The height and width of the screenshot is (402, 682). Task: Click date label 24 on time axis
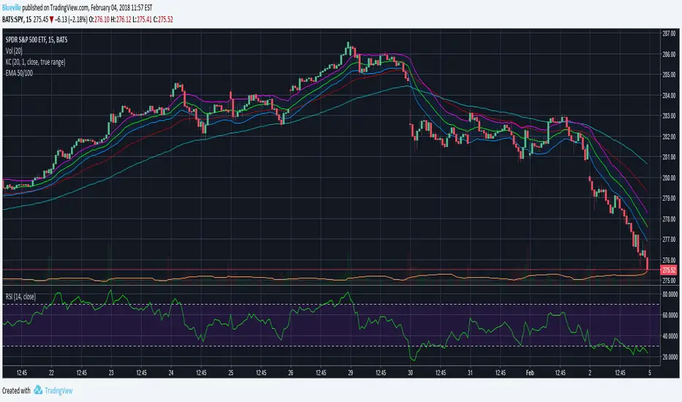tap(171, 373)
